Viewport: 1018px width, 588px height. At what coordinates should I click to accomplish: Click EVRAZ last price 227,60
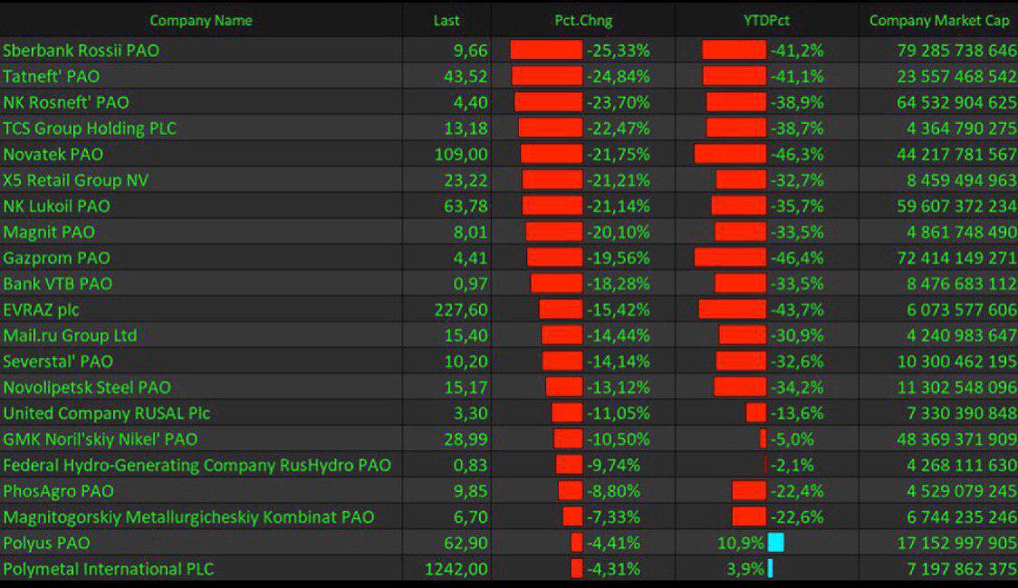pyautogui.click(x=461, y=310)
